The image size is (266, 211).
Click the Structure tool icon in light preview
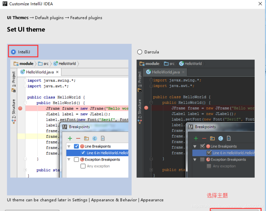tap(13, 122)
